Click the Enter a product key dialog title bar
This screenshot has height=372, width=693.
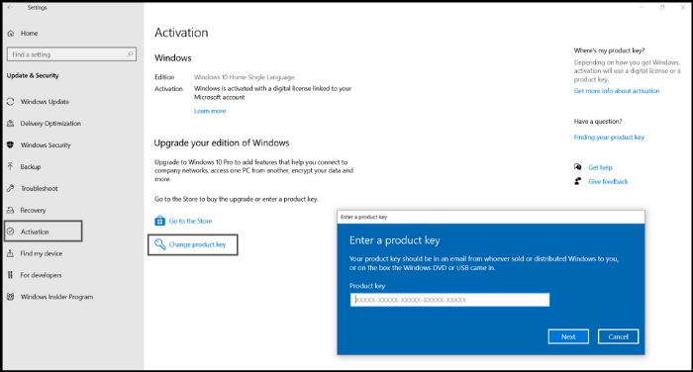pyautogui.click(x=491, y=217)
